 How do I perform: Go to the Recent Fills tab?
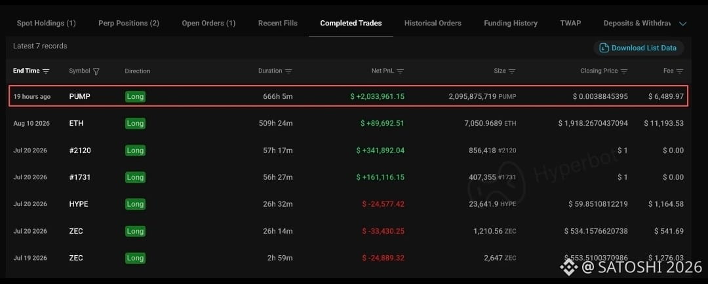(x=278, y=23)
